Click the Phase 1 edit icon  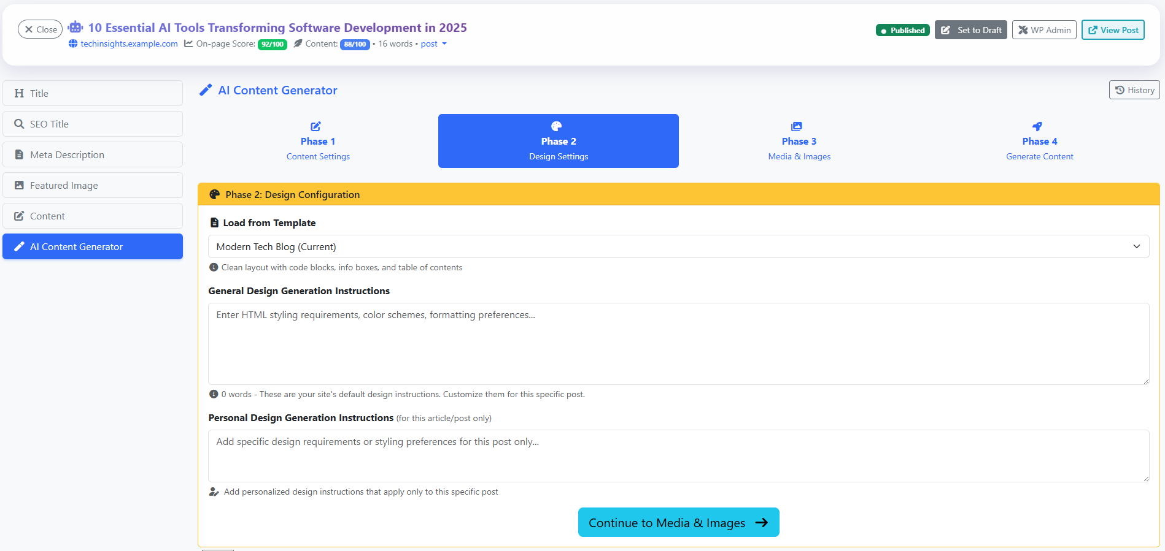[315, 126]
